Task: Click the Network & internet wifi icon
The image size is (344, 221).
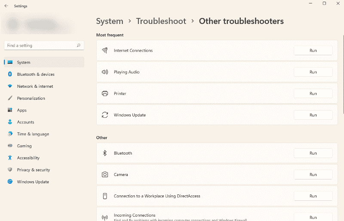Action: click(x=10, y=87)
